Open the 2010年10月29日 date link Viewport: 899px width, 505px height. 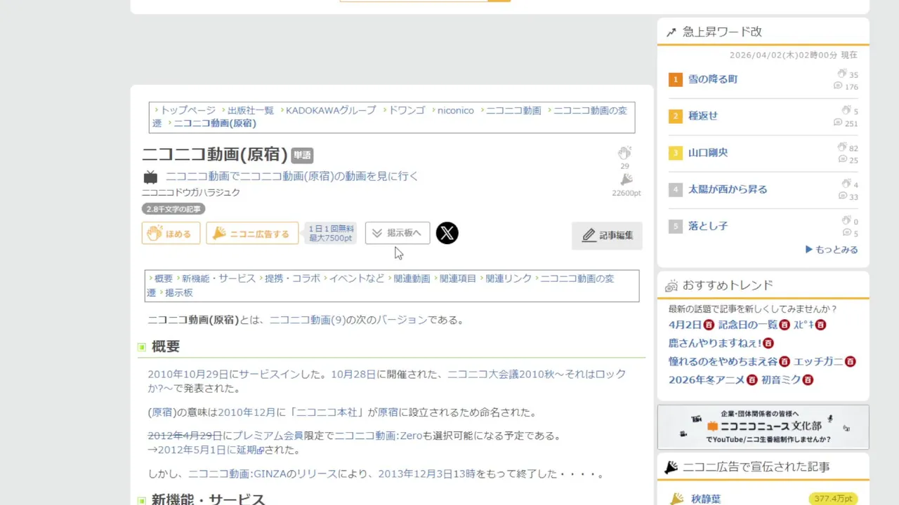point(188,375)
